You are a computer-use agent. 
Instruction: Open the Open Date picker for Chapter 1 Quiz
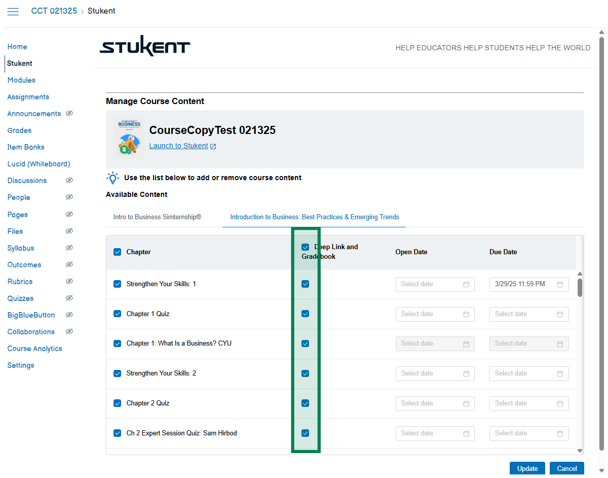click(x=435, y=314)
